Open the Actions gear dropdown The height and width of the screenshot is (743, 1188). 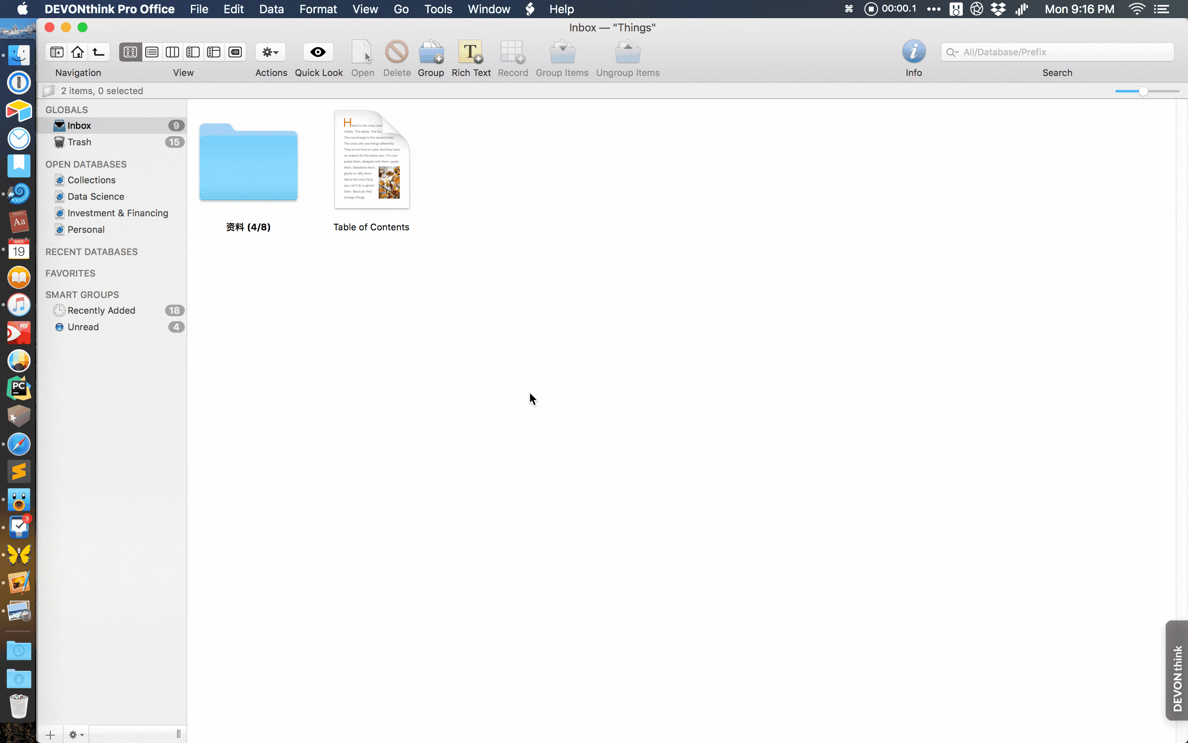tap(271, 52)
